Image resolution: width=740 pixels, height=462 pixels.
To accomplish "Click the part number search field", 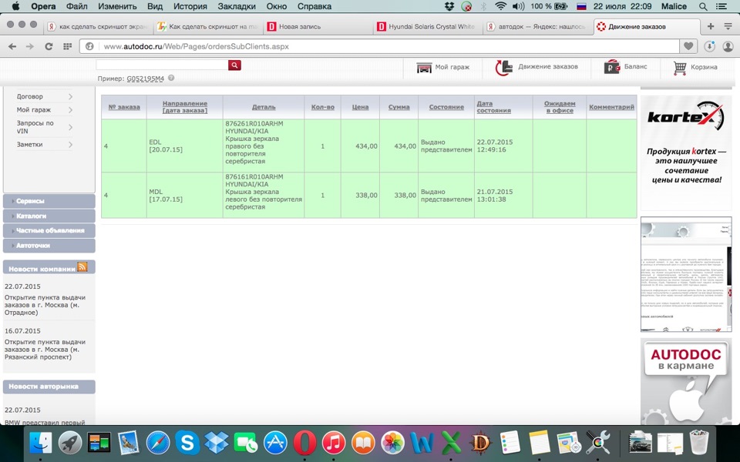I will [162, 65].
